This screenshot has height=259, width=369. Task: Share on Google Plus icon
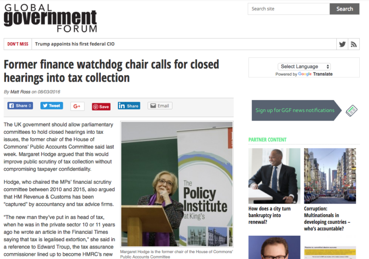point(77,106)
